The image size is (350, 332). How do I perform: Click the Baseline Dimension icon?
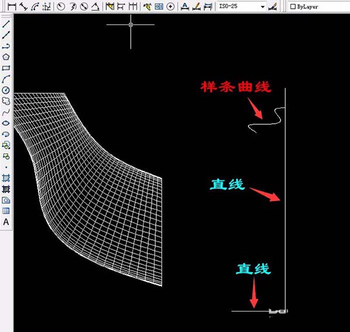click(121, 6)
